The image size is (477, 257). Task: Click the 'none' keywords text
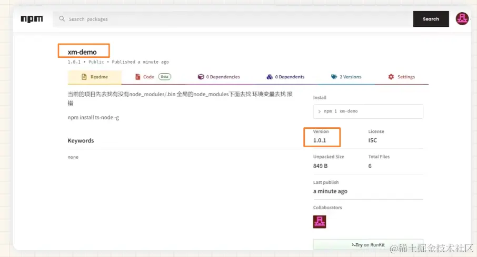[x=73, y=157]
